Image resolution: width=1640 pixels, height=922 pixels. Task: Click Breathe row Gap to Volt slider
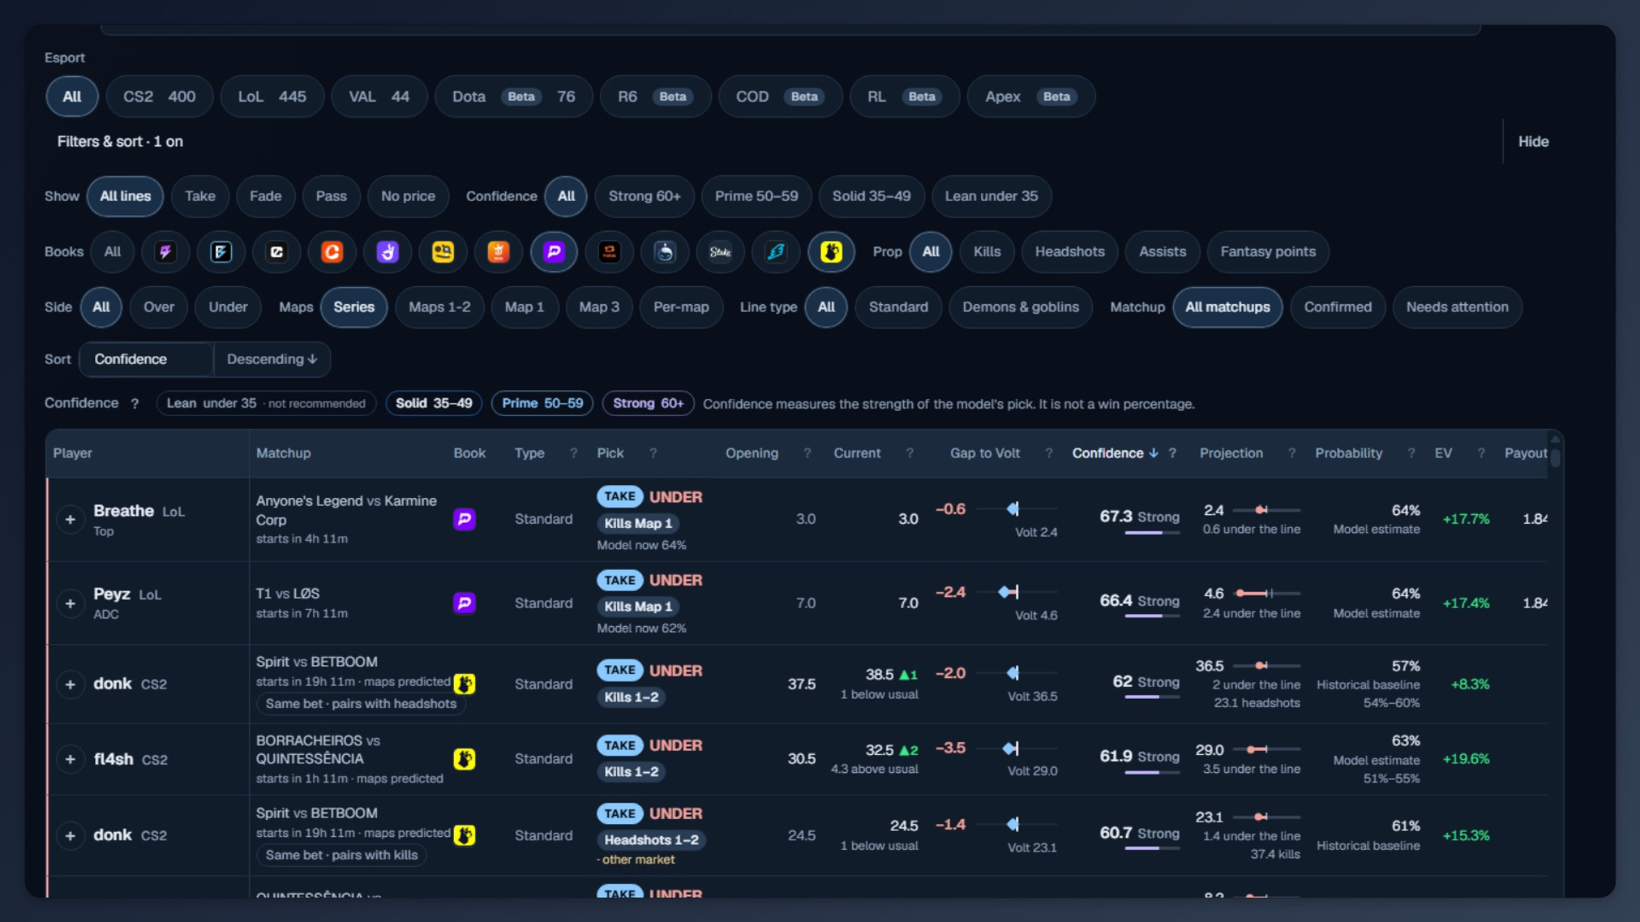(1017, 509)
